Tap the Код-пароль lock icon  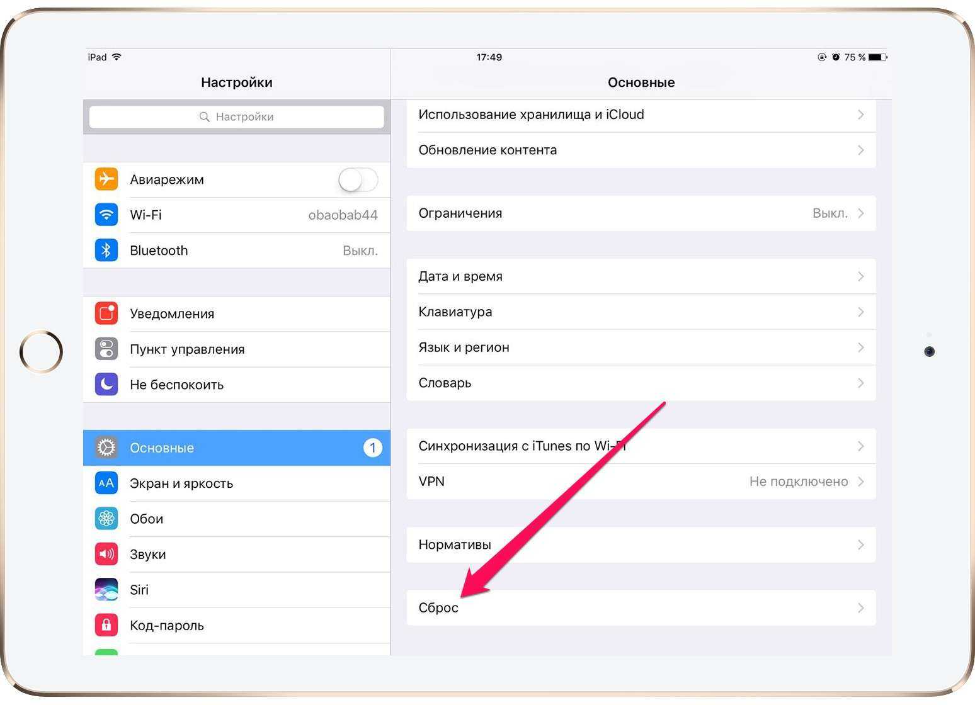click(x=106, y=625)
